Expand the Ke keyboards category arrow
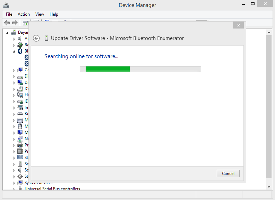Image resolution: width=275 pixels, height=200 pixels. pos(14,114)
